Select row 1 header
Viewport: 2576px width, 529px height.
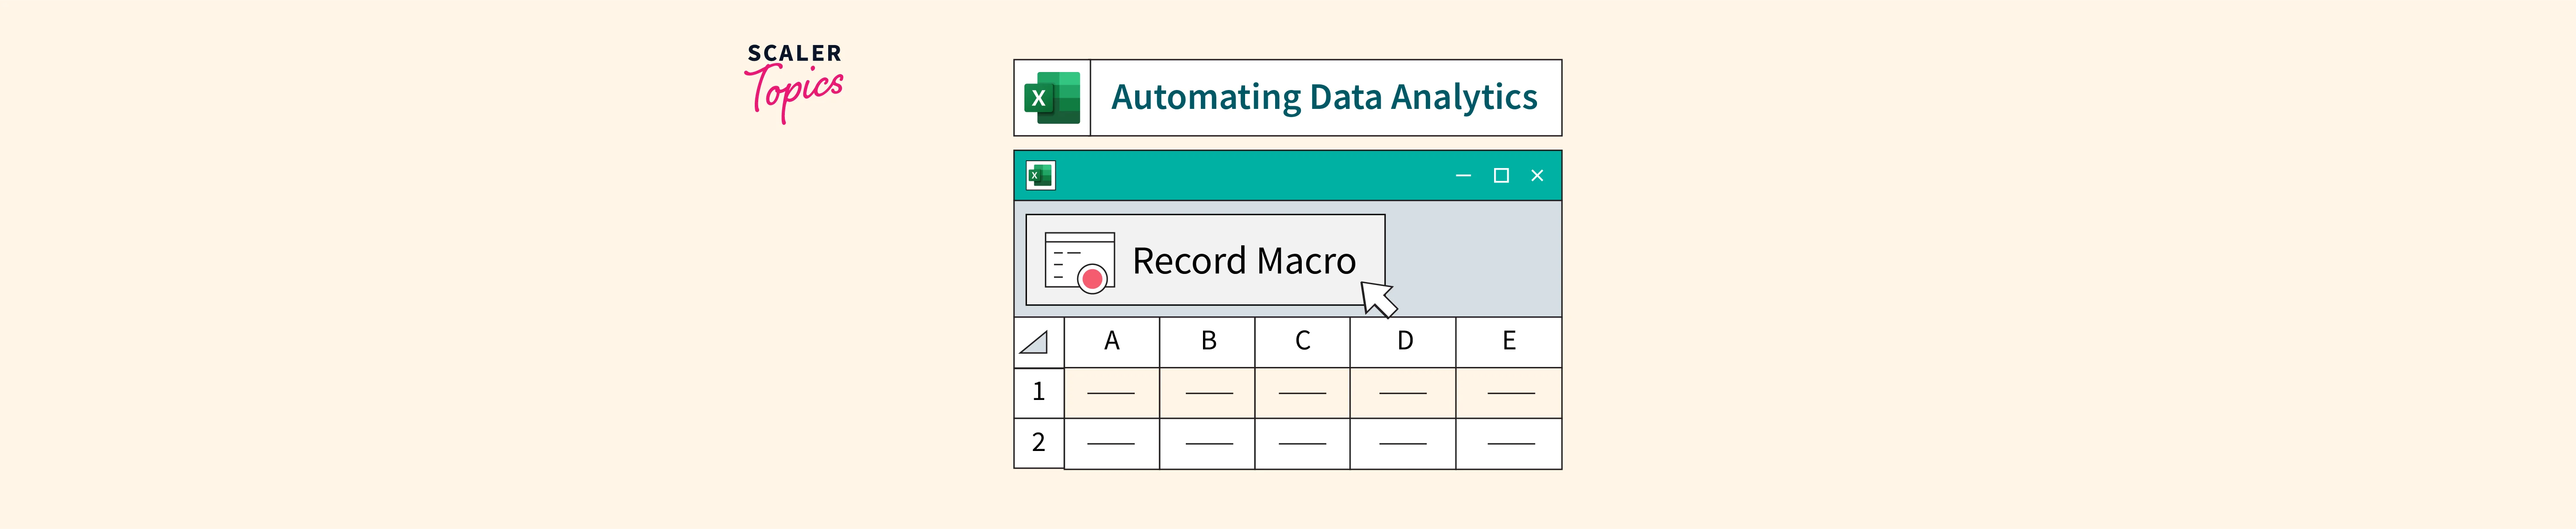pos(1039,392)
